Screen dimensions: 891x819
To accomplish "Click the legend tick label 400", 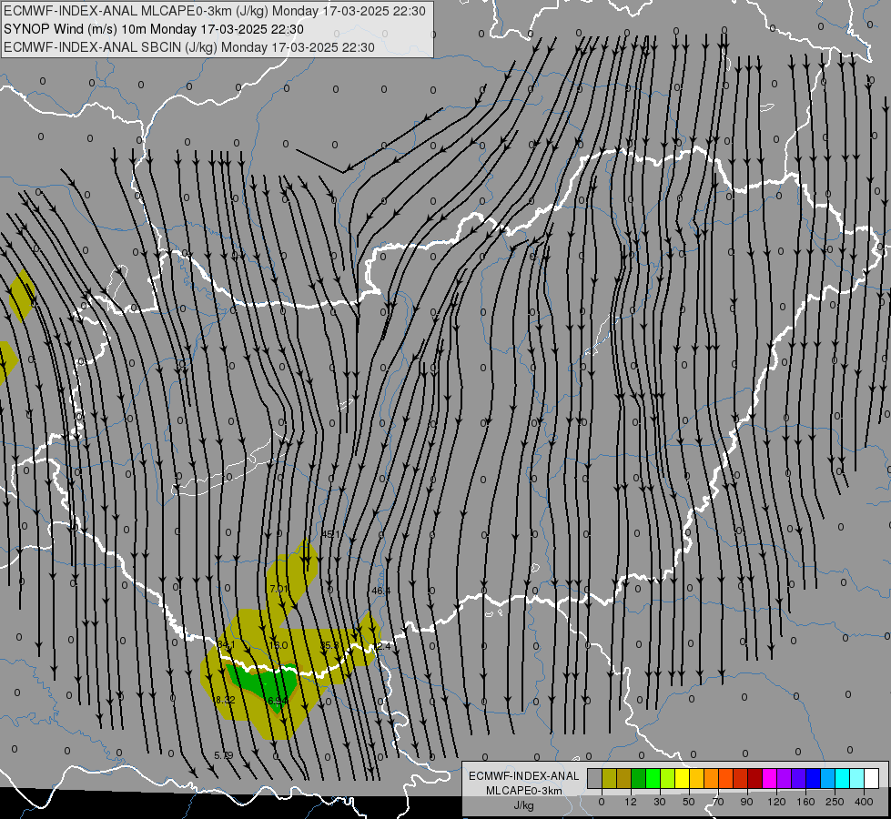I will pyautogui.click(x=864, y=802).
